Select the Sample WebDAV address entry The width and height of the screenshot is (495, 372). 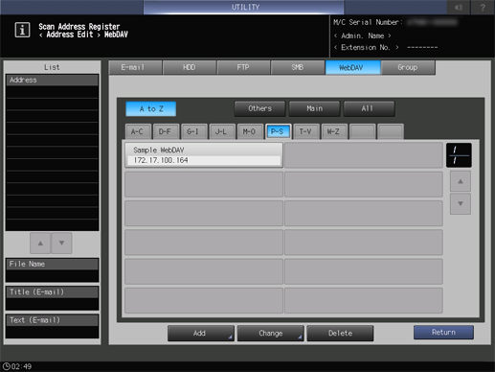click(204, 155)
